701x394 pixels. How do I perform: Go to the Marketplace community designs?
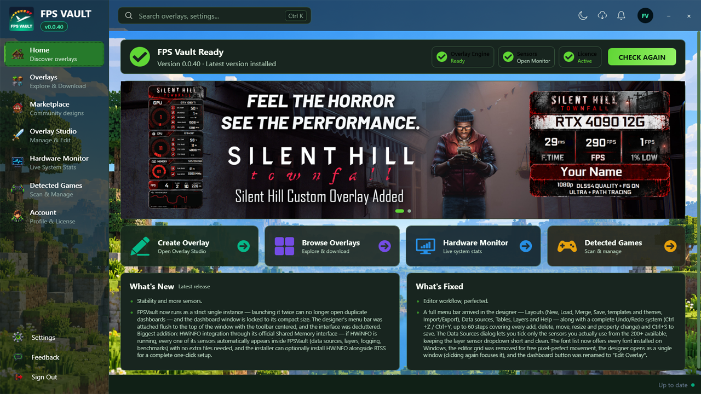tap(54, 108)
